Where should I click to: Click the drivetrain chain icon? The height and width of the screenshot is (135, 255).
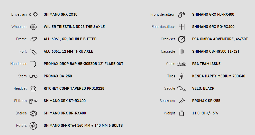pyautogui.click(x=33, y=14)
